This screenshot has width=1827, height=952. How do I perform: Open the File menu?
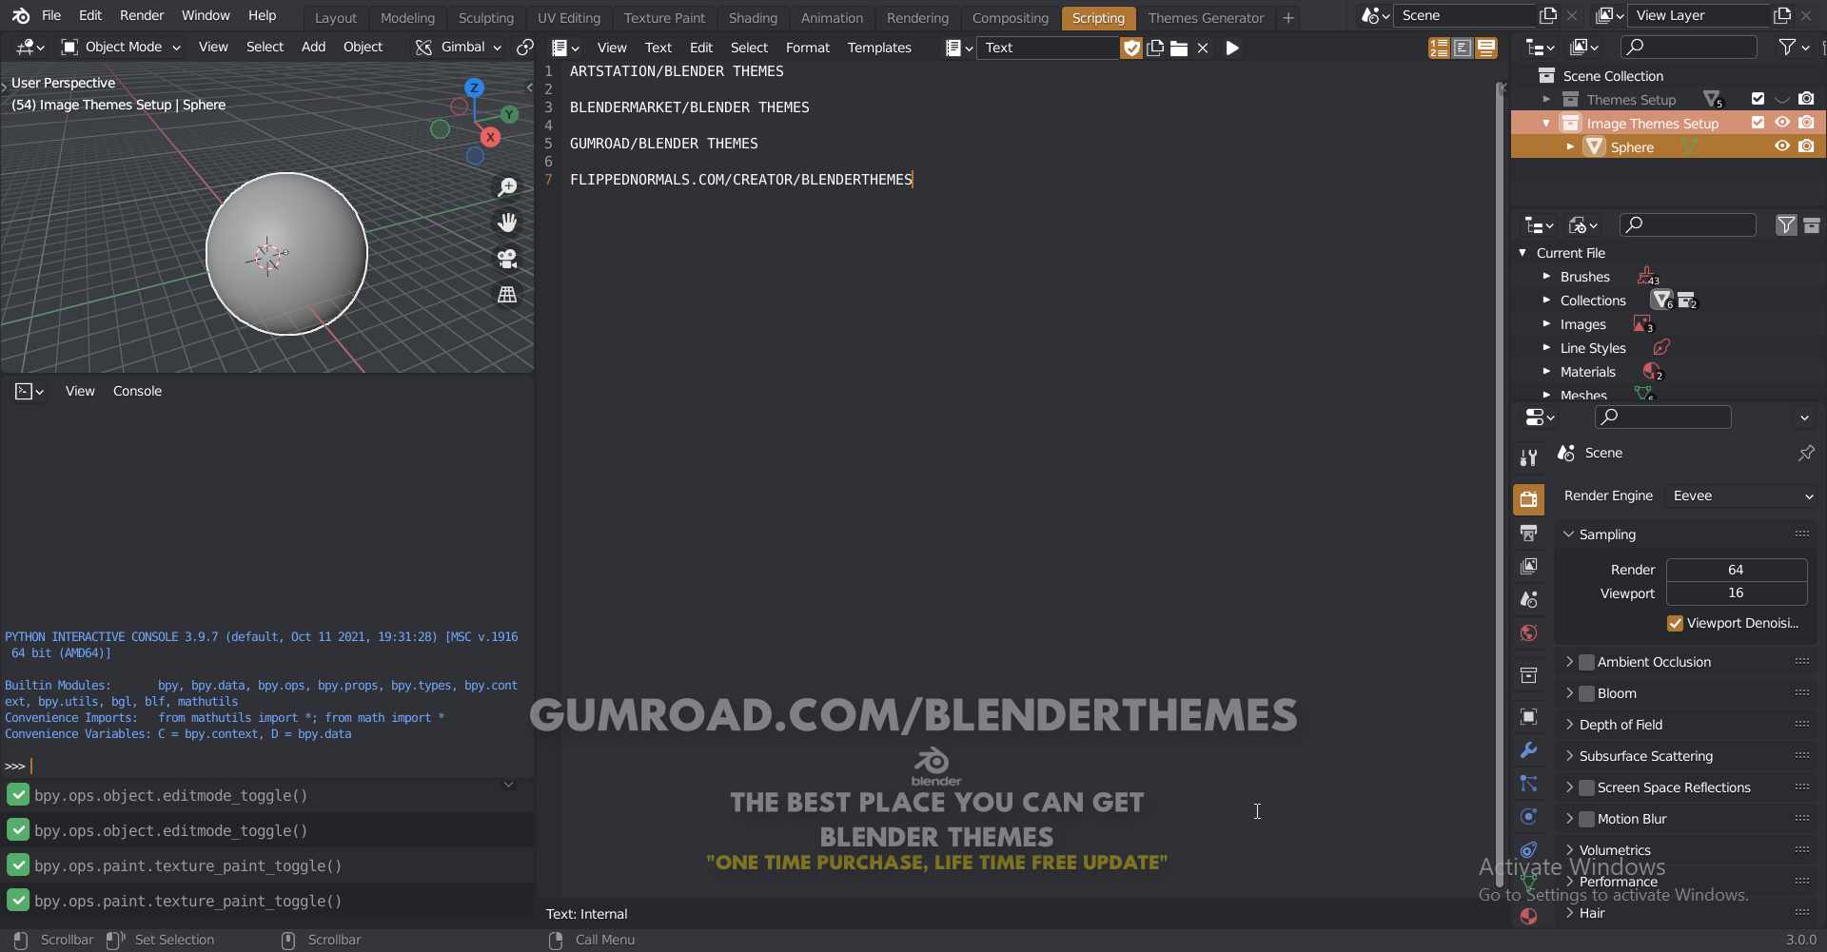tap(51, 15)
